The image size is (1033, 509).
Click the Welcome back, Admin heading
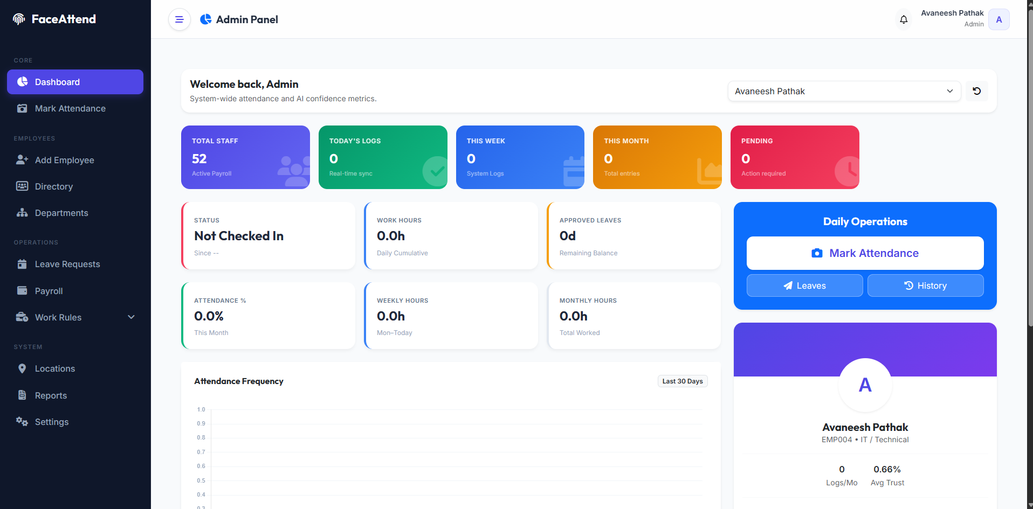point(244,84)
